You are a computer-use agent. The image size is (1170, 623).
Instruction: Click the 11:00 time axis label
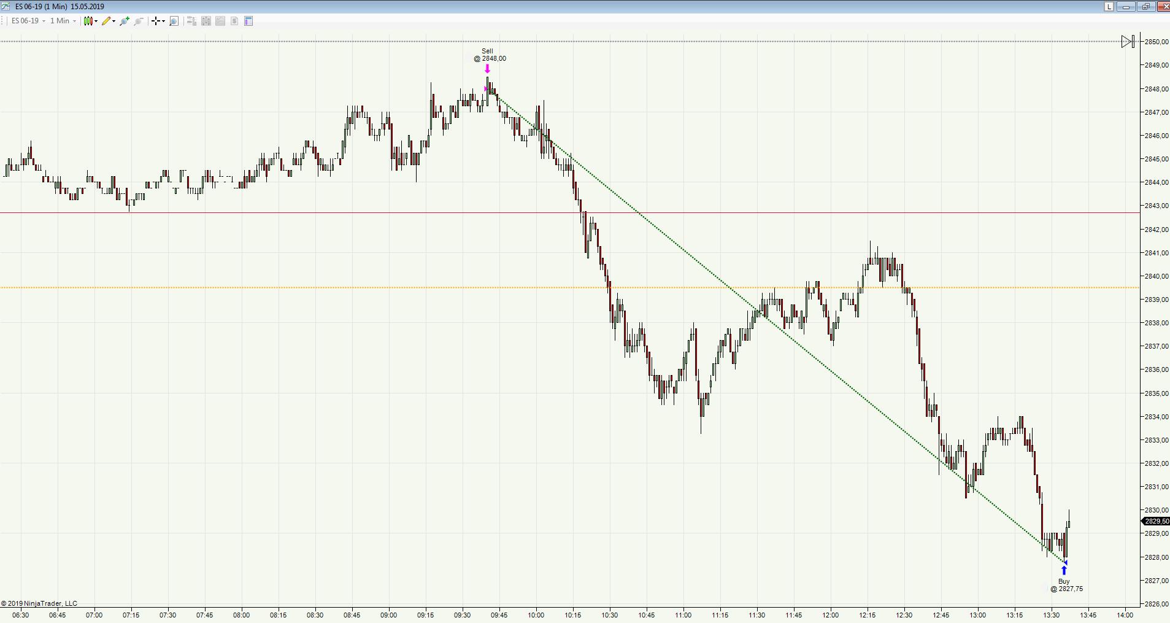pos(683,615)
